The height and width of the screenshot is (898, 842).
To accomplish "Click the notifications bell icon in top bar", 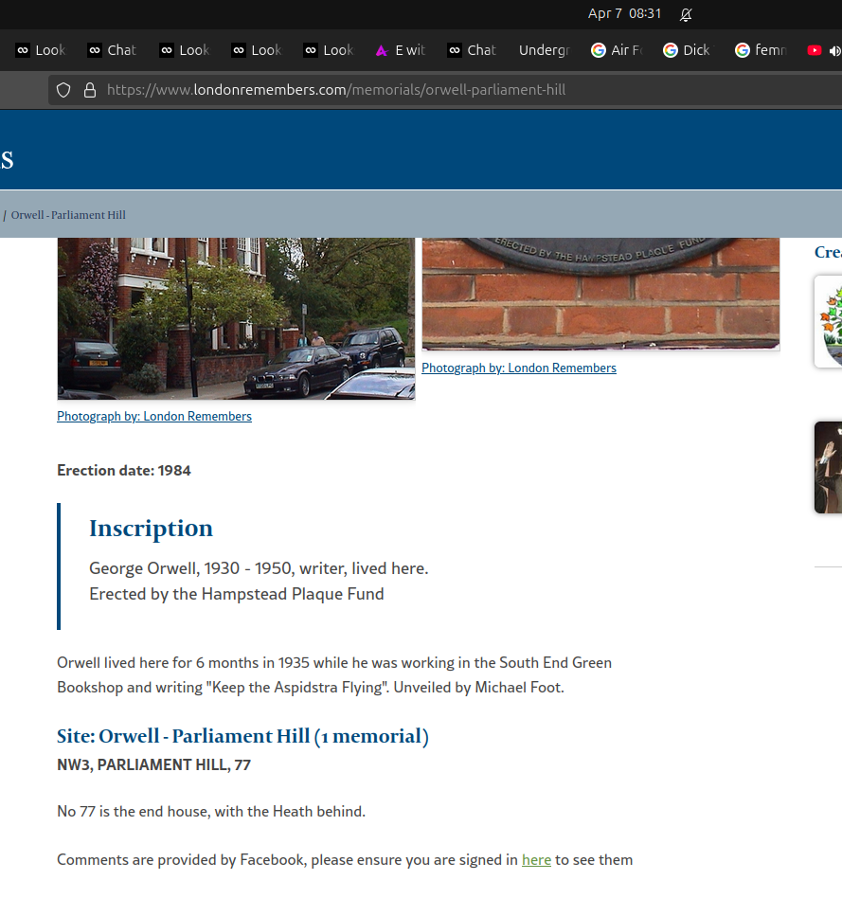I will click(686, 14).
